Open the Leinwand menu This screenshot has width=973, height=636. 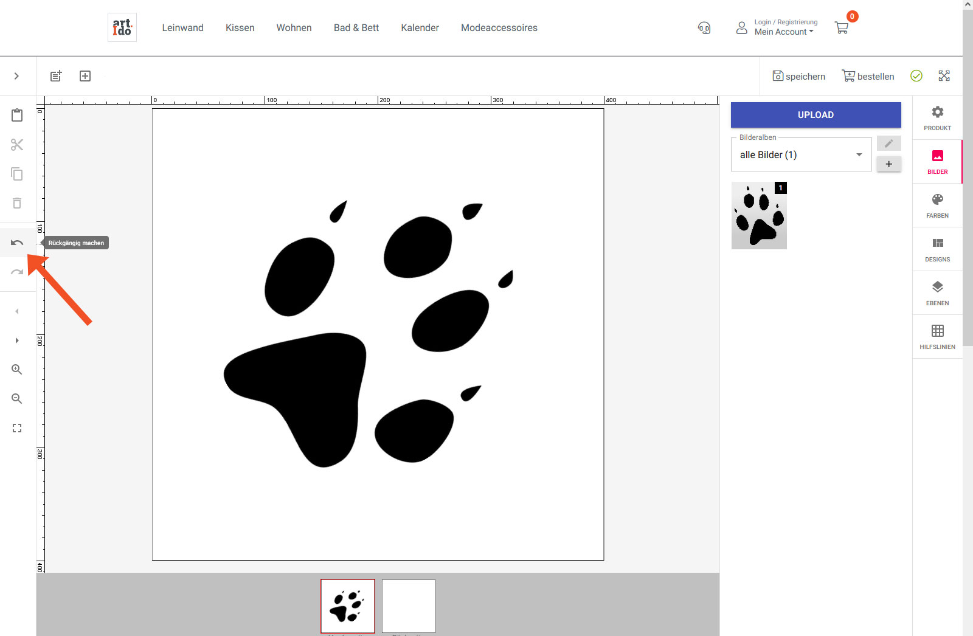pyautogui.click(x=182, y=28)
